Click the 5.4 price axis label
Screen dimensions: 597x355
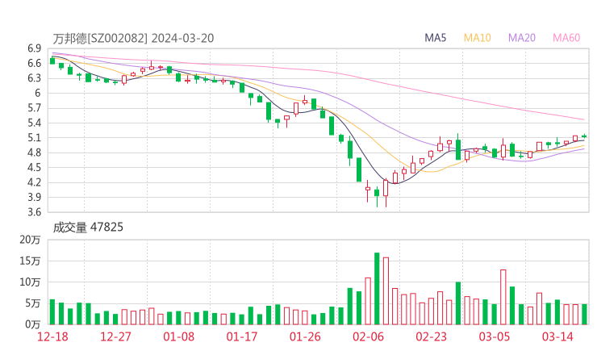[x=34, y=123]
